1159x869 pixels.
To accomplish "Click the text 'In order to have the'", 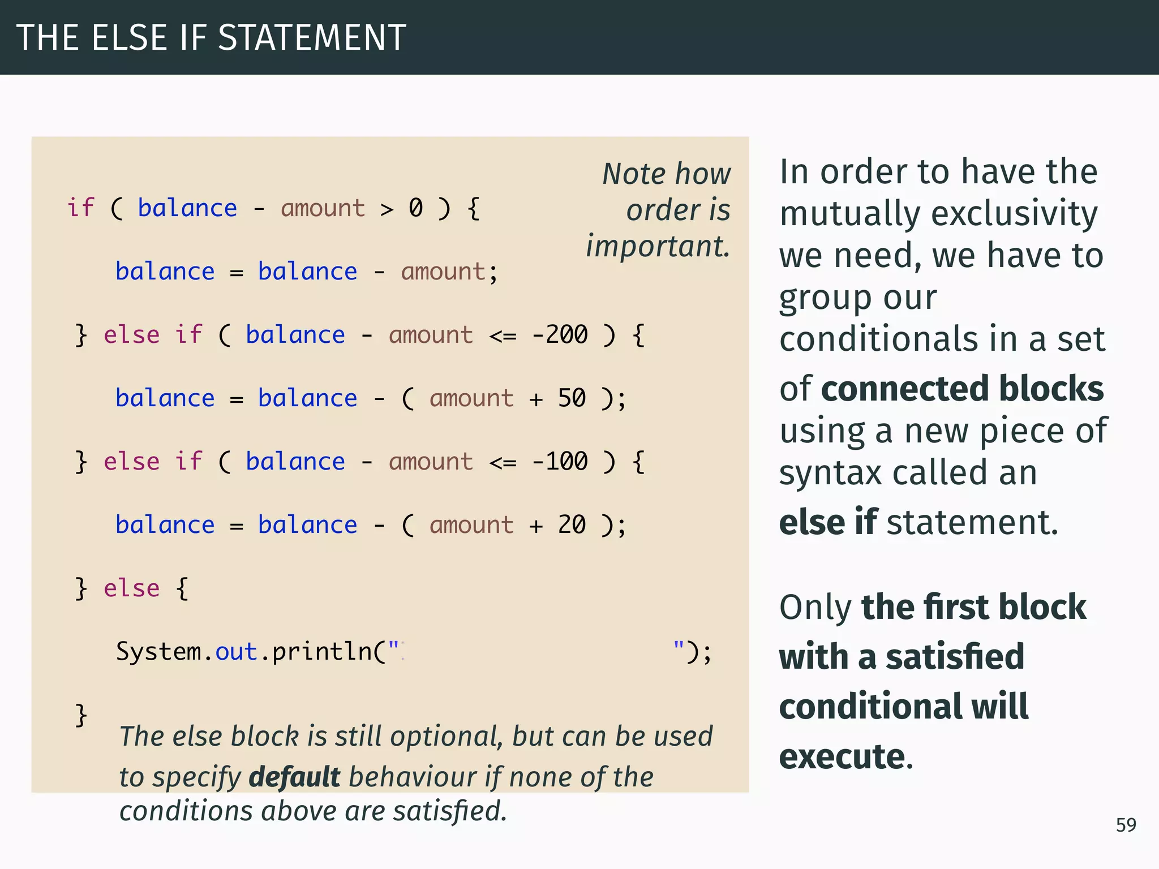I will [x=938, y=171].
